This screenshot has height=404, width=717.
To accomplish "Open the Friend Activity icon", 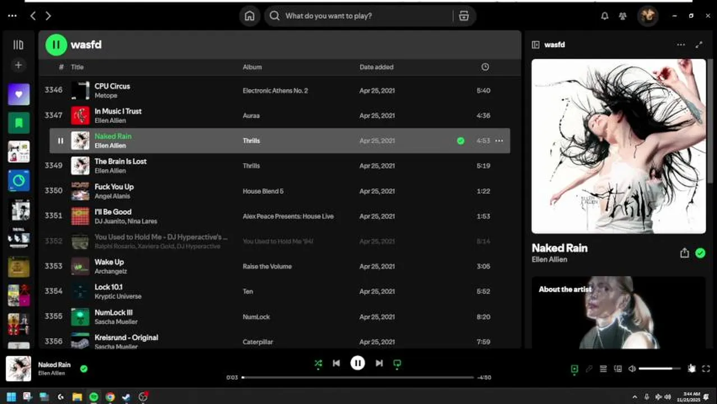I will pos(623,16).
